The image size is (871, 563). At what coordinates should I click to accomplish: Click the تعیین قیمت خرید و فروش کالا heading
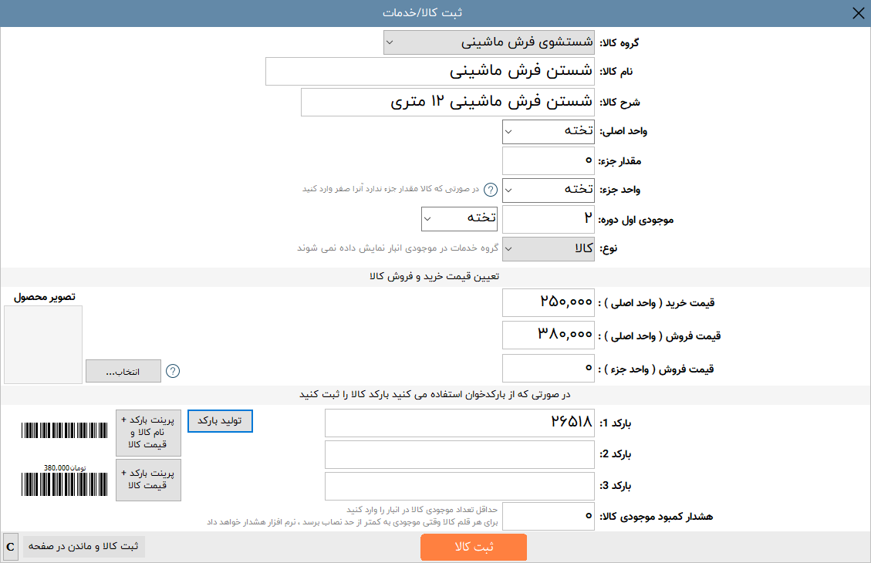click(x=434, y=277)
